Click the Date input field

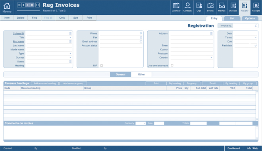246,33
